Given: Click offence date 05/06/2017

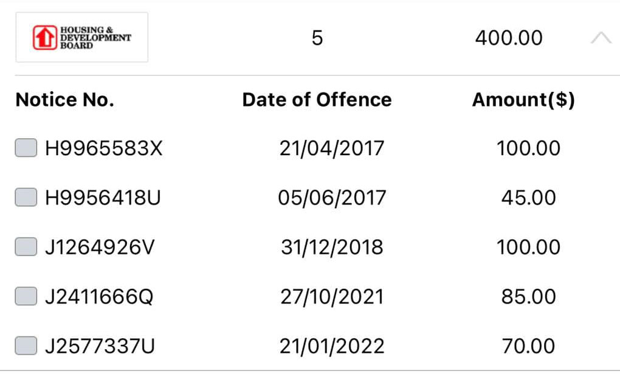Looking at the screenshot, I should pos(332,198).
